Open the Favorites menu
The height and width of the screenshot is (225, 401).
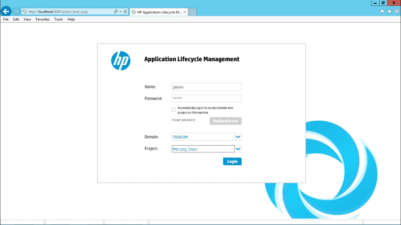(43, 19)
